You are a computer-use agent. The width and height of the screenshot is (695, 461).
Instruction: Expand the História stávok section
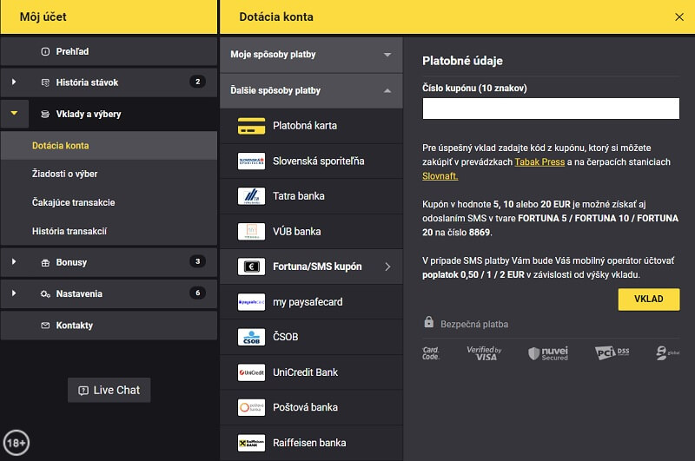click(x=14, y=82)
